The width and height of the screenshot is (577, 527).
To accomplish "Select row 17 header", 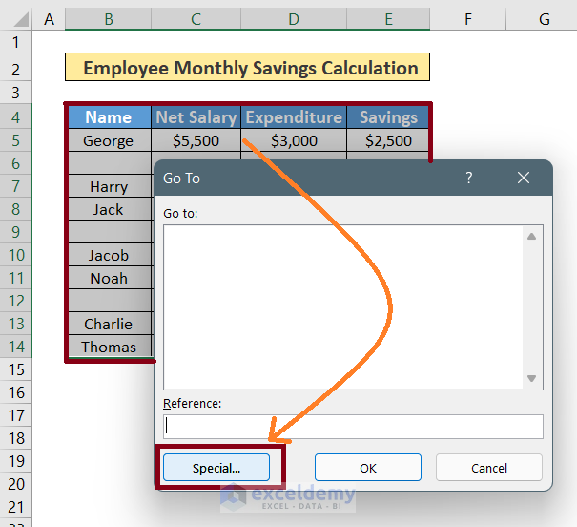I will coord(15,415).
